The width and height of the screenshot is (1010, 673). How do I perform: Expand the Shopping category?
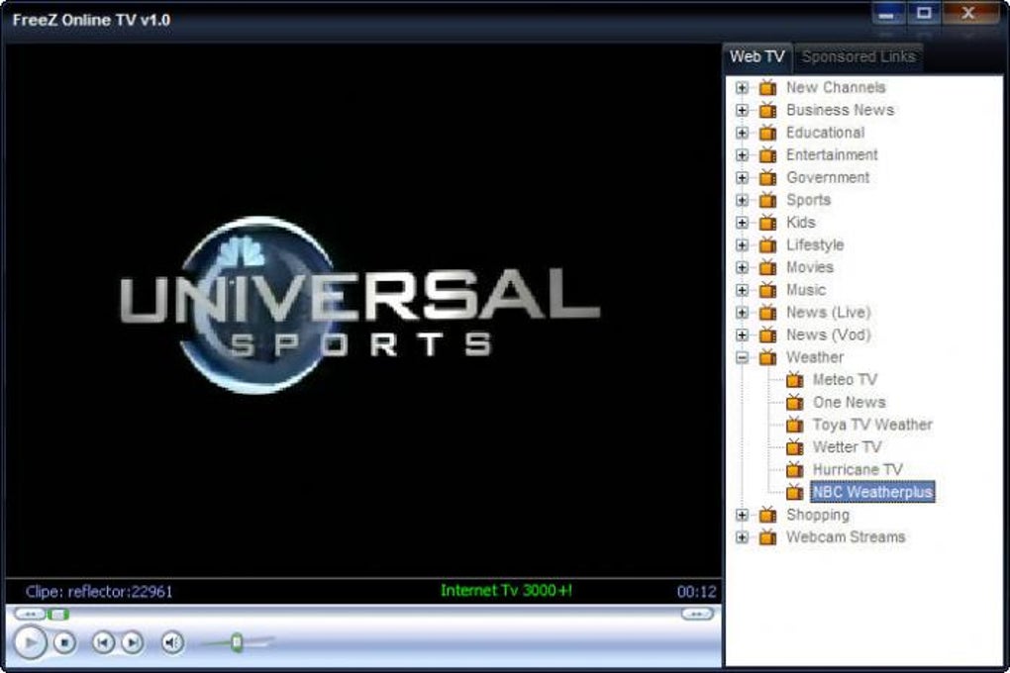click(742, 516)
